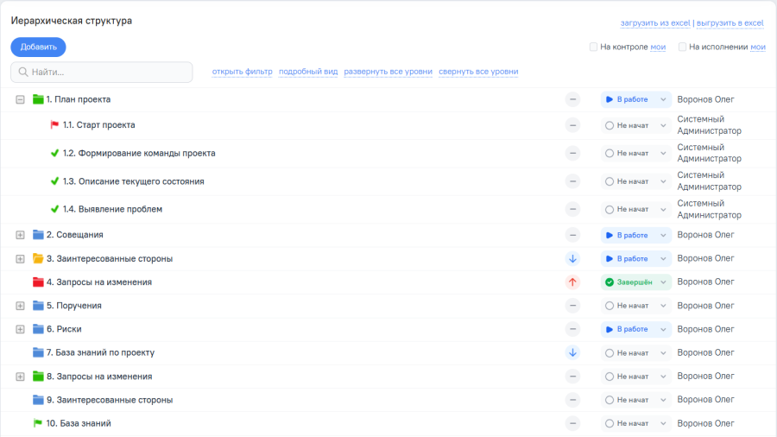Image resolution: width=777 pixels, height=437 pixels.
Task: Click low priority arrow of 3. Заинтересованные стороны
Action: click(x=573, y=258)
